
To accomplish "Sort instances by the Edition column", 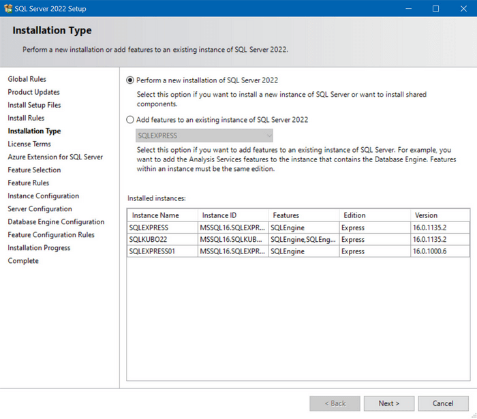I will pyautogui.click(x=374, y=215).
